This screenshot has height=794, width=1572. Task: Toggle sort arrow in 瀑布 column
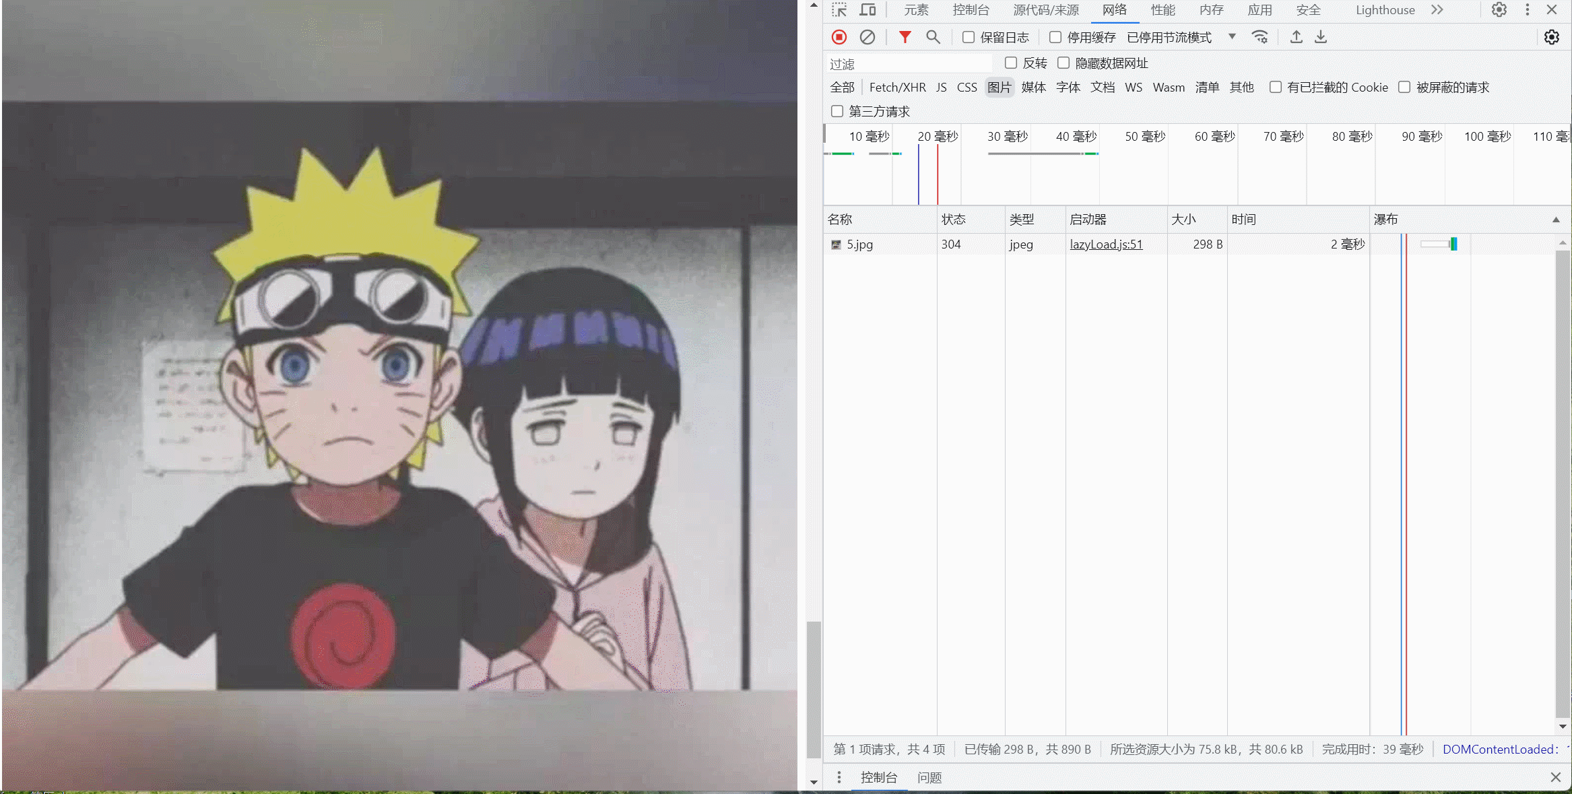click(x=1556, y=220)
